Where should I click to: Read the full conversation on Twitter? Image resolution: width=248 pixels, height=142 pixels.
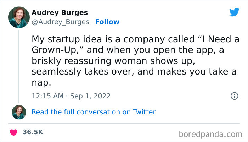click(94, 112)
